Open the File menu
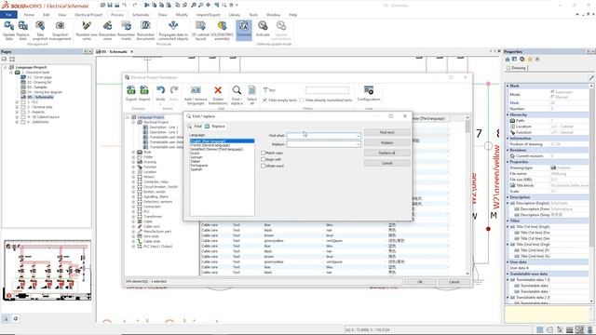Viewport: 596px width, 335px height. pyautogui.click(x=8, y=15)
